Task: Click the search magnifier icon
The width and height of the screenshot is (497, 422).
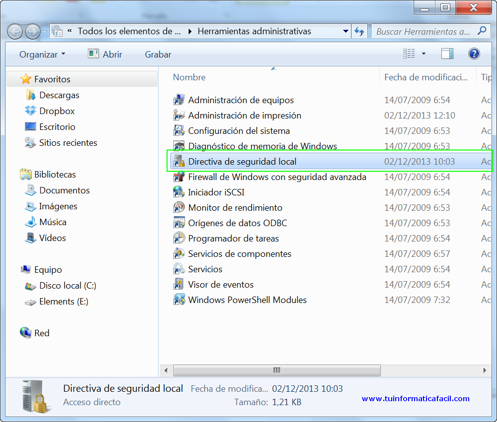Action: tap(482, 31)
